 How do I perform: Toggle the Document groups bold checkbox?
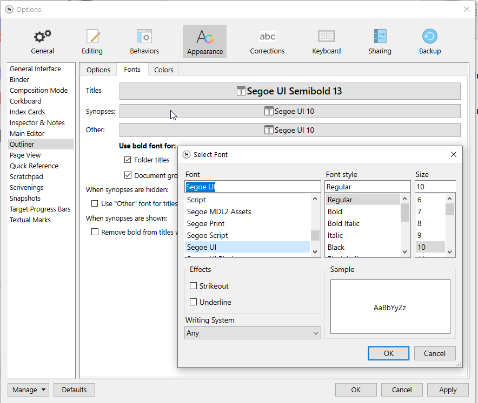click(x=128, y=175)
